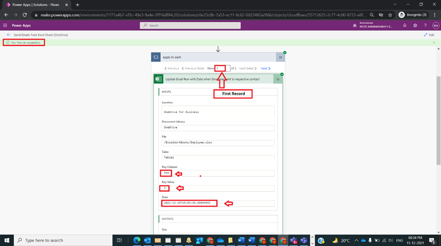Click the page vertical scrollbar thumb
441x246 pixels.
438,120
